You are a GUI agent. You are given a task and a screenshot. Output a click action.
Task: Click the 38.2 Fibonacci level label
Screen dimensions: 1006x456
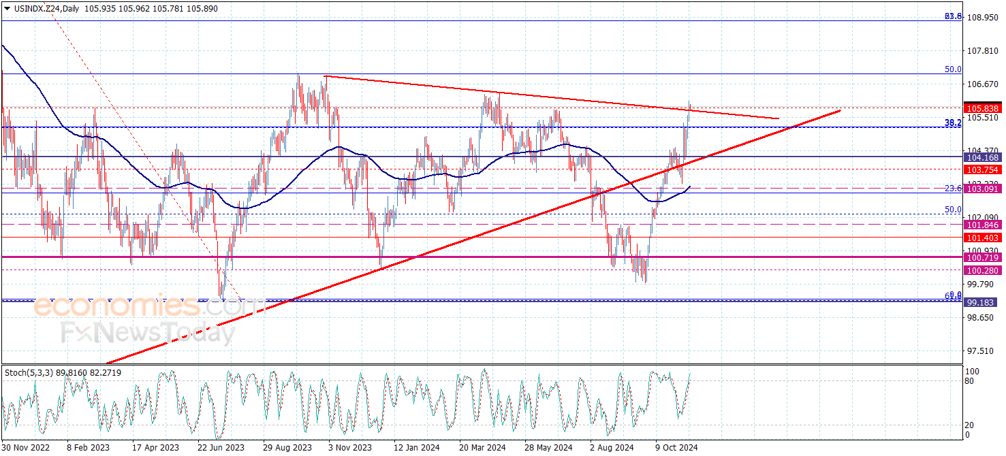pos(953,123)
